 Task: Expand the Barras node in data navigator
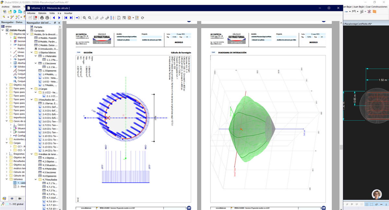11,56
